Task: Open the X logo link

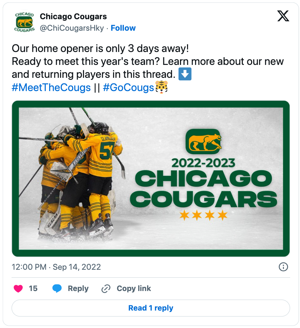Action: click(x=283, y=16)
